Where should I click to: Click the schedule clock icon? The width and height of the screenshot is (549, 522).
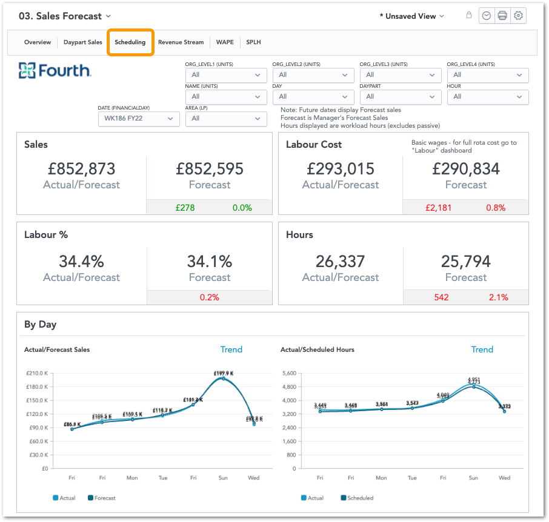pos(486,16)
